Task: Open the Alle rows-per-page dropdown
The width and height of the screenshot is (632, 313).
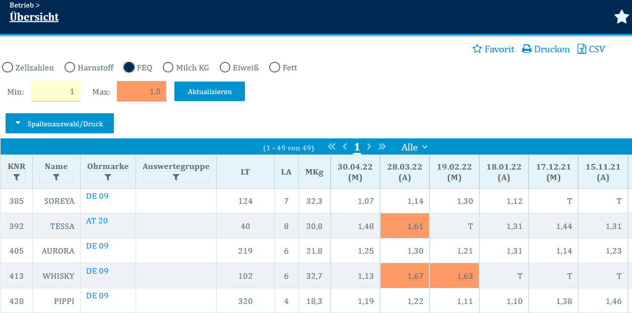Action: [414, 147]
